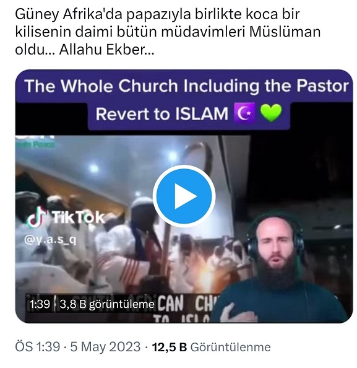Click the green heart emoji
The width and height of the screenshot is (357, 368).
(271, 113)
